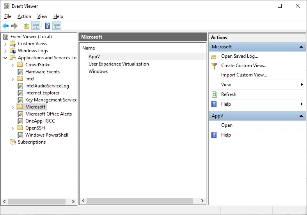The image size is (307, 215).
Task: Click the Microsoft Office Alerts log icon
Action: 20,114
